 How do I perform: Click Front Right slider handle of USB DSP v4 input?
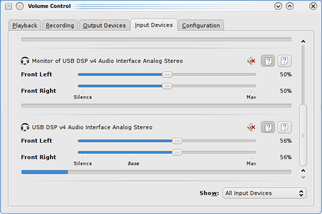(x=177, y=153)
